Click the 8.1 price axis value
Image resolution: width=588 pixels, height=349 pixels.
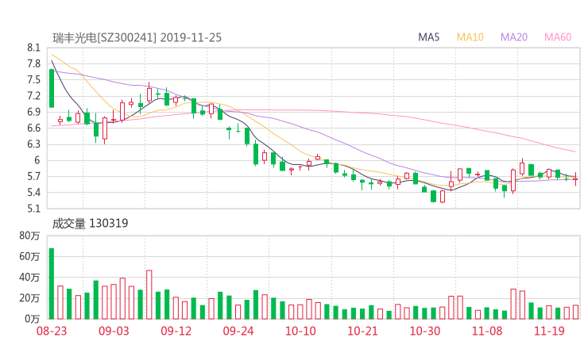click(33, 48)
